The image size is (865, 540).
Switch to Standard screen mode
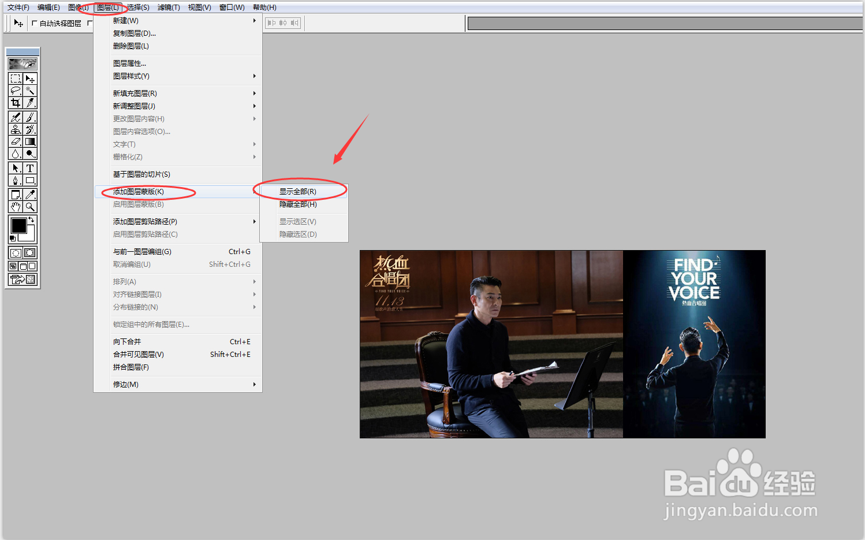[13, 266]
